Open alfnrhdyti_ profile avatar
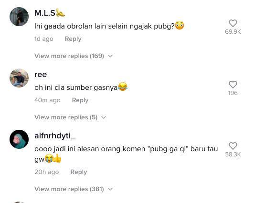 coord(19,139)
